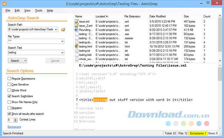The image size is (224, 138).
Task: Sort by File Extension column header
Action: (135, 16)
